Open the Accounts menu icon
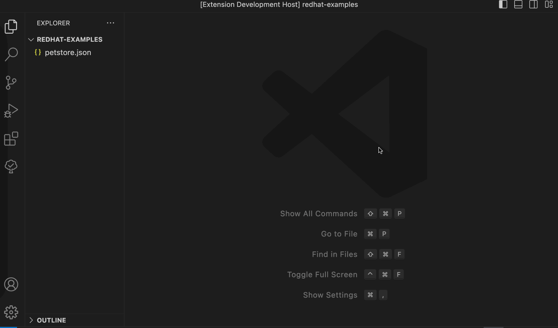 pos(11,284)
